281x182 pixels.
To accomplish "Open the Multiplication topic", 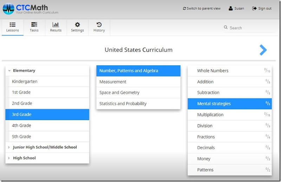I will [230, 115].
